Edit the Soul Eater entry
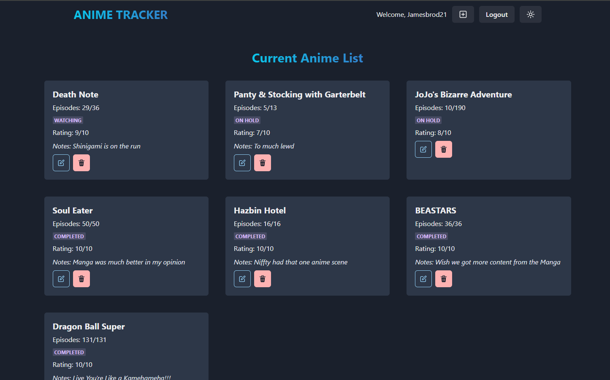Viewport: 610px width, 380px height. point(61,279)
